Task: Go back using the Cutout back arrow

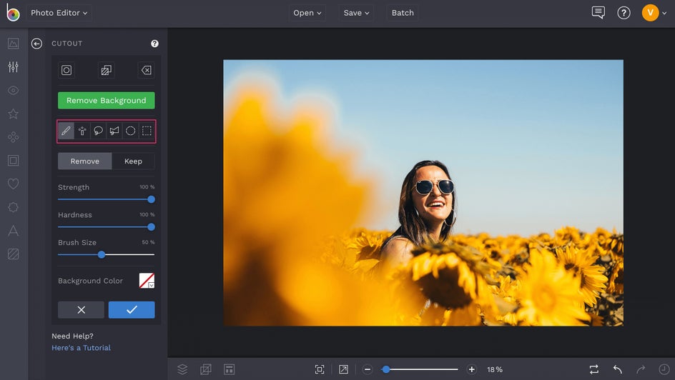Action: click(x=37, y=44)
